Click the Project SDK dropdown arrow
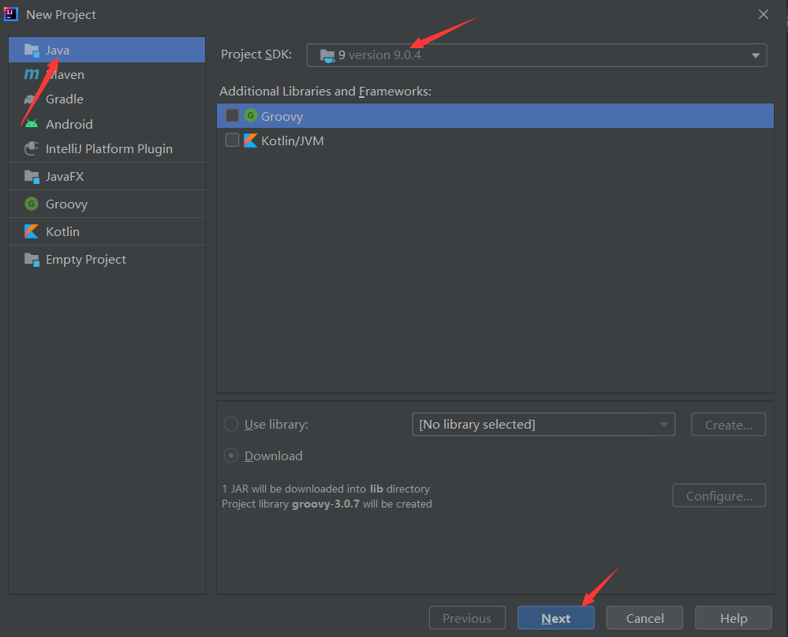The height and width of the screenshot is (637, 788). [755, 55]
